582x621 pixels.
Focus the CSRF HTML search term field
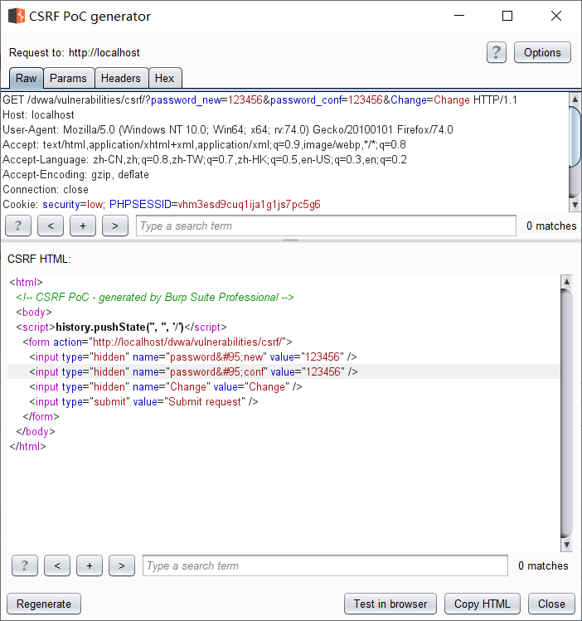click(x=325, y=565)
